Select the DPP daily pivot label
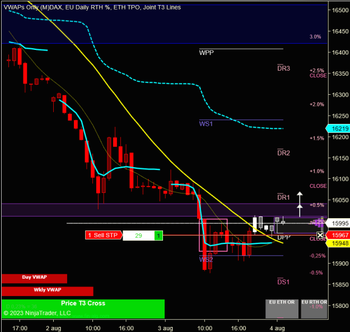 click(x=284, y=237)
